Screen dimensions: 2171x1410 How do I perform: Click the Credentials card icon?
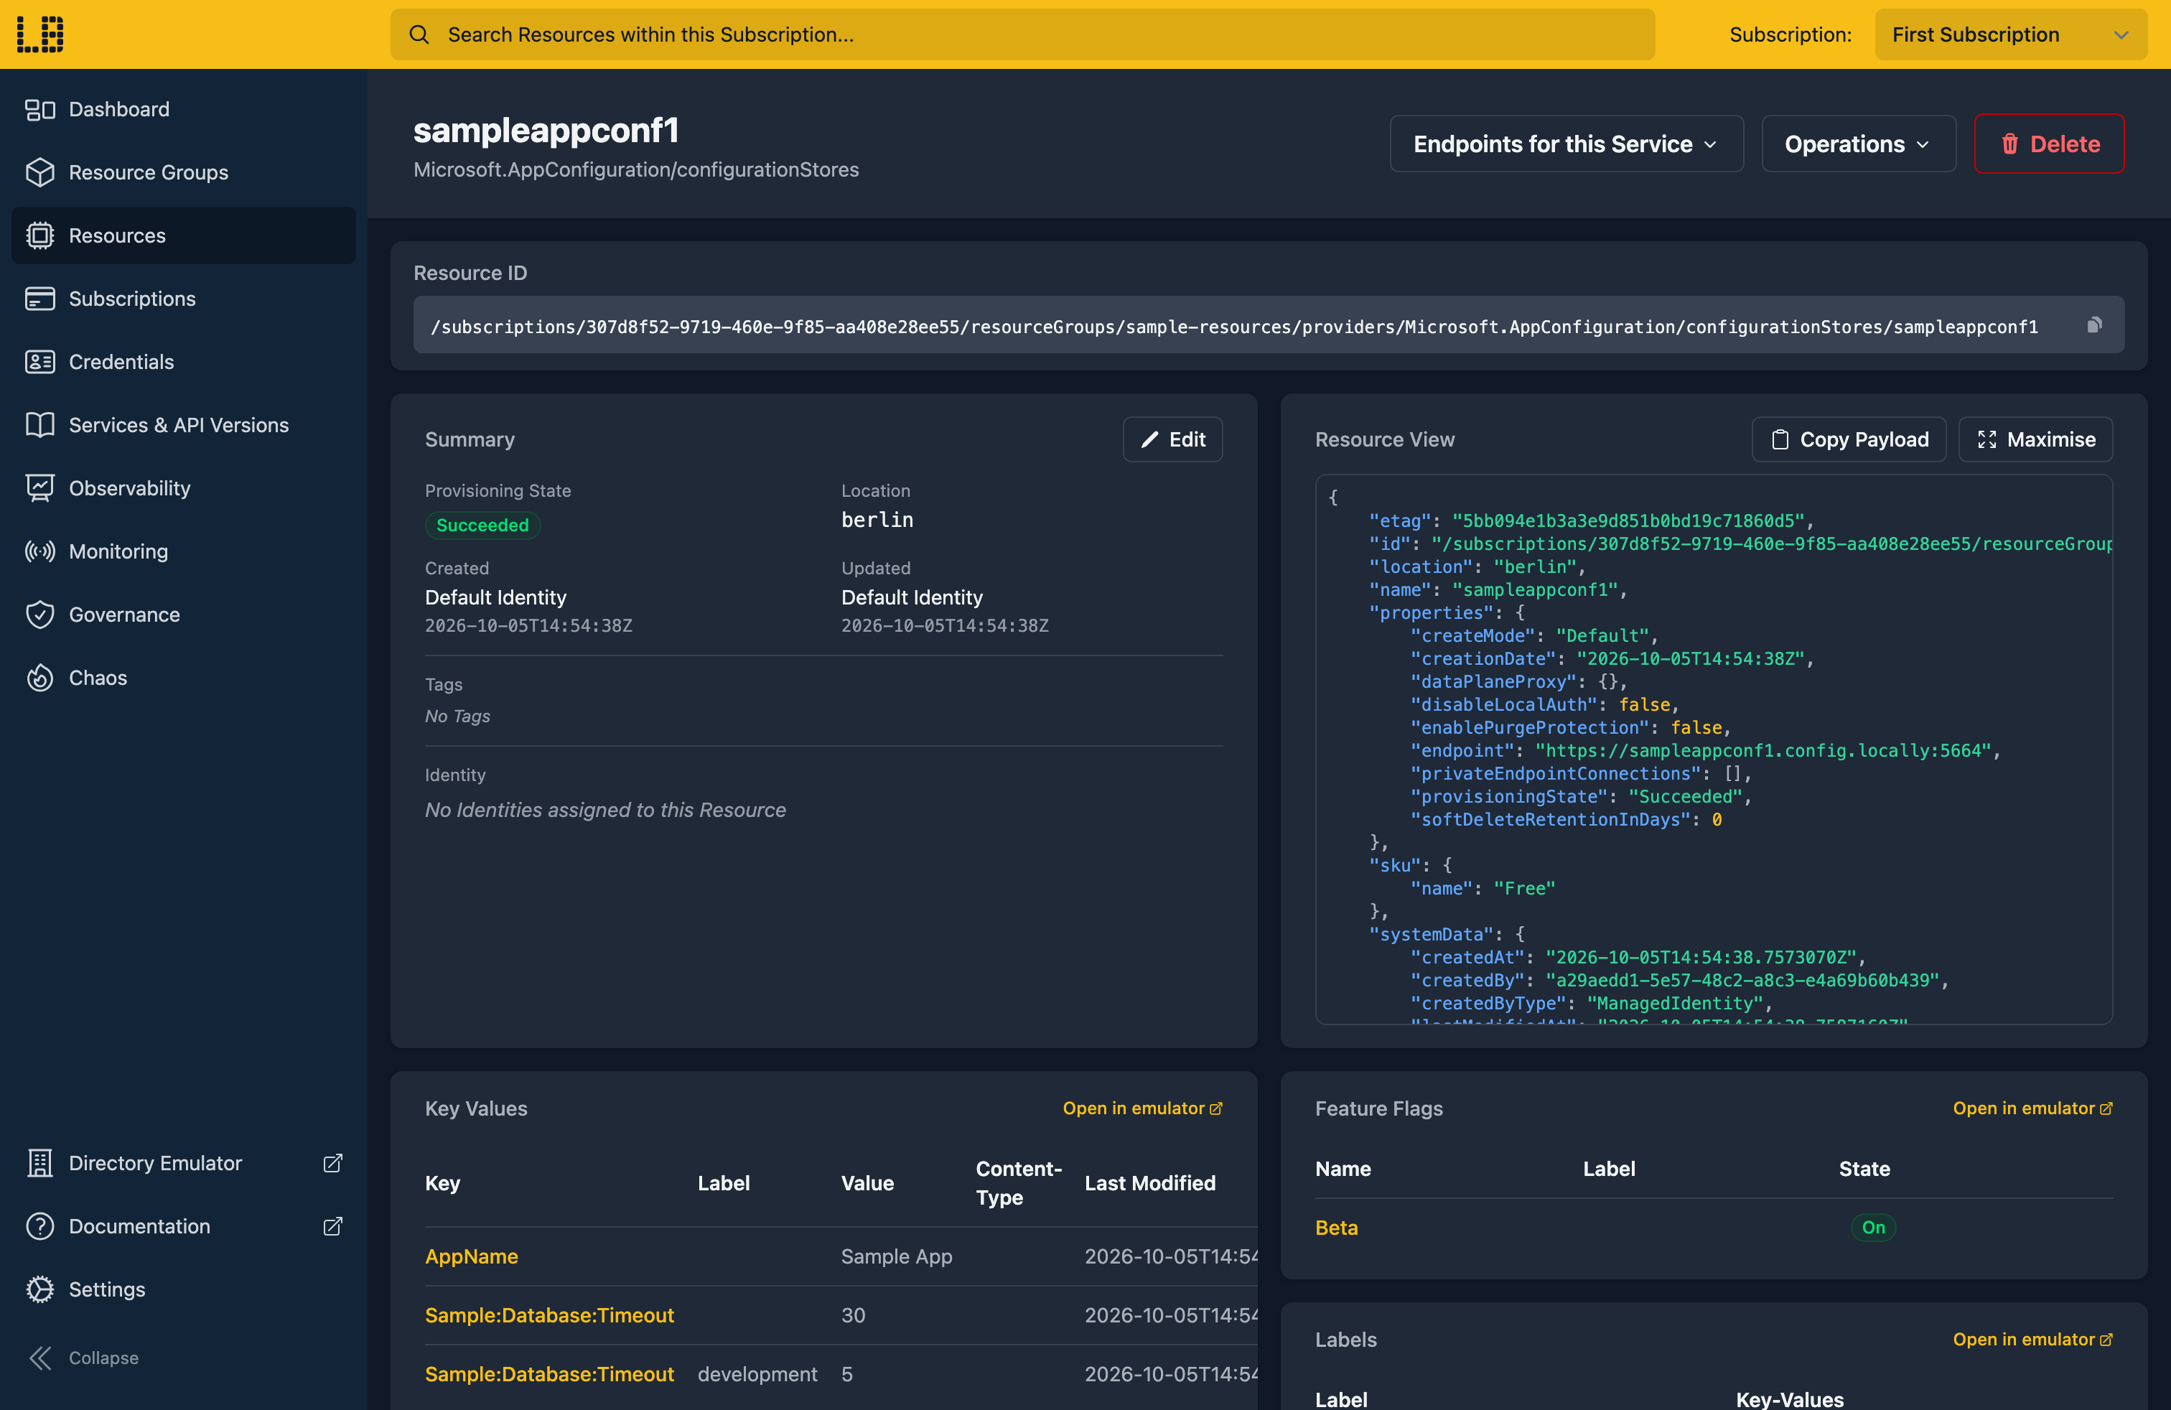(x=40, y=362)
